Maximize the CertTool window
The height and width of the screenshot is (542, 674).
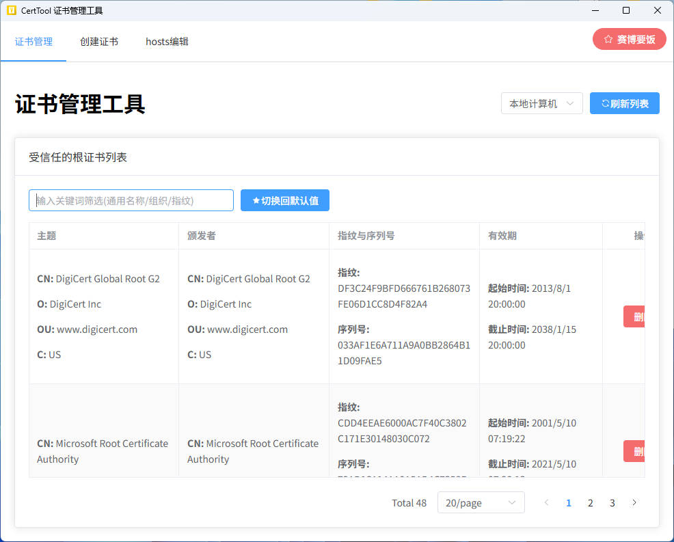point(626,10)
